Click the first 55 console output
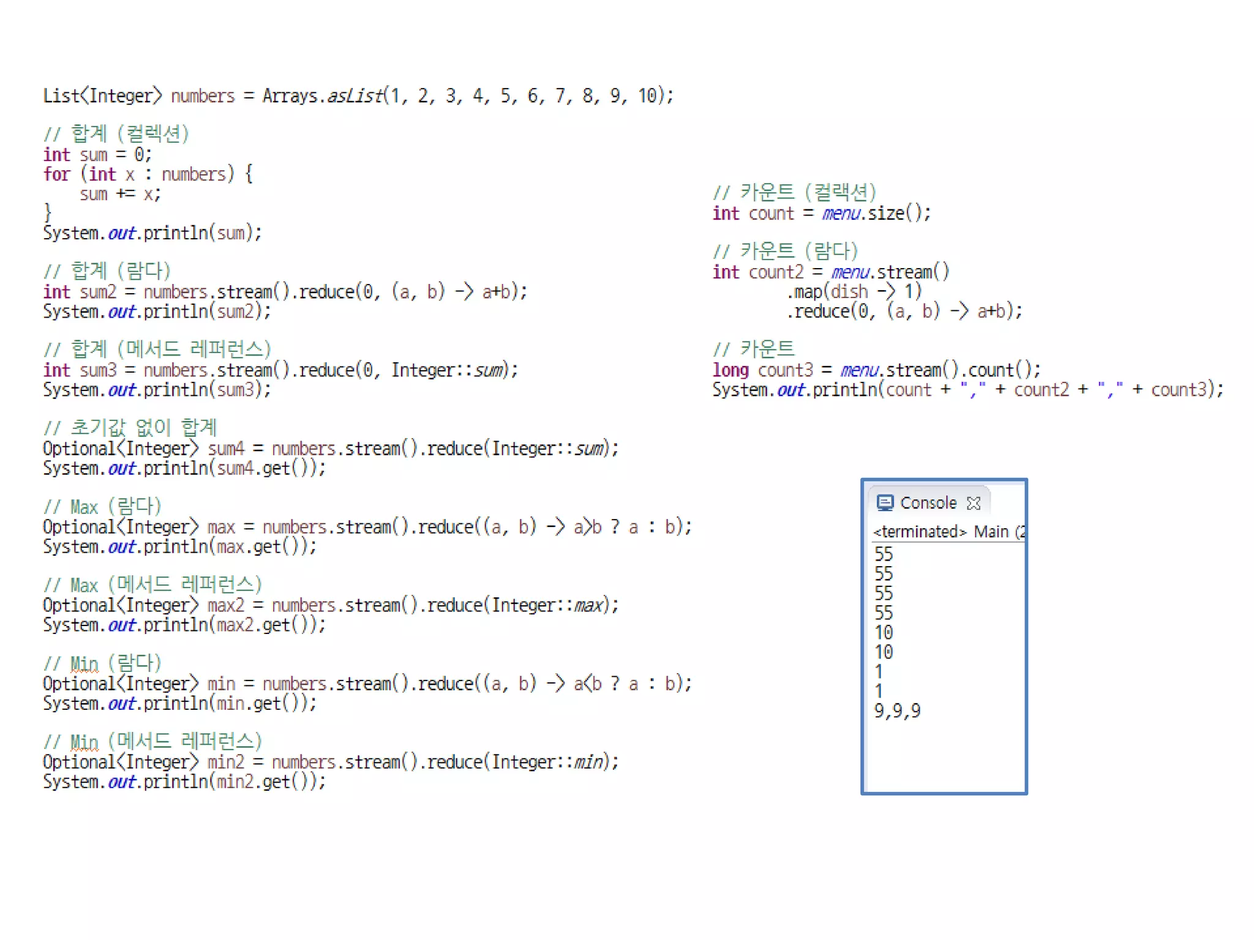Image resolution: width=1254 pixels, height=940 pixels. point(884,554)
